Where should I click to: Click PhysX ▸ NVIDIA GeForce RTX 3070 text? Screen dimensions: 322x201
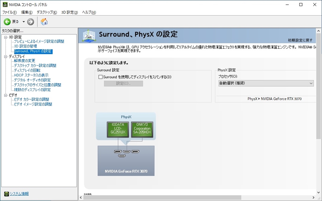click(274, 99)
